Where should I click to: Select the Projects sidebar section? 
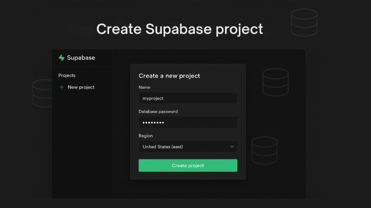click(67, 75)
